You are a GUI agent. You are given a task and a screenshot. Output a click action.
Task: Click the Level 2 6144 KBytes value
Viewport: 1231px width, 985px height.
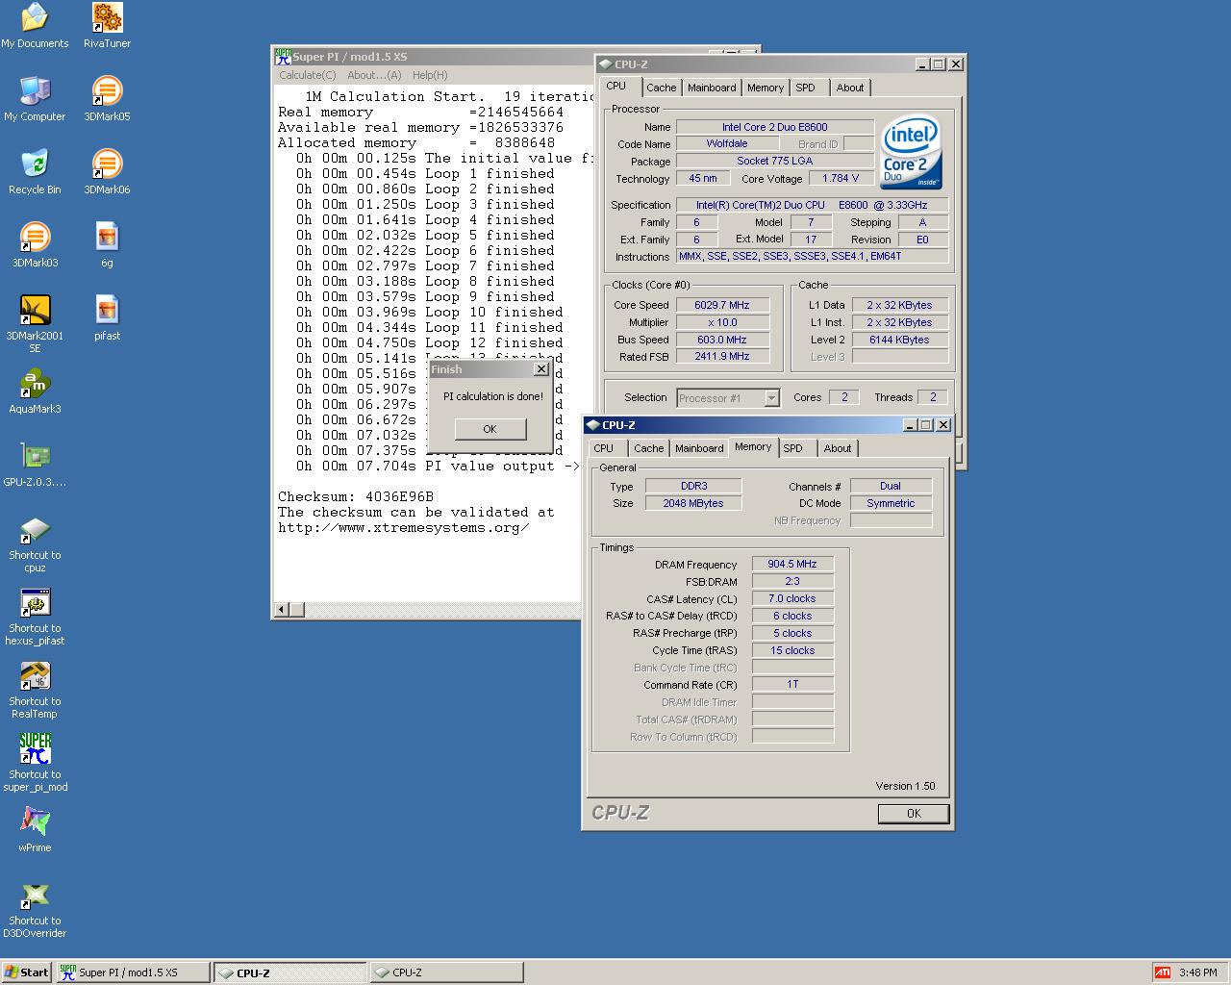[898, 340]
